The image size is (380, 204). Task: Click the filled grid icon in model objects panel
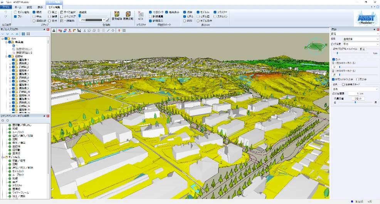tap(23, 34)
